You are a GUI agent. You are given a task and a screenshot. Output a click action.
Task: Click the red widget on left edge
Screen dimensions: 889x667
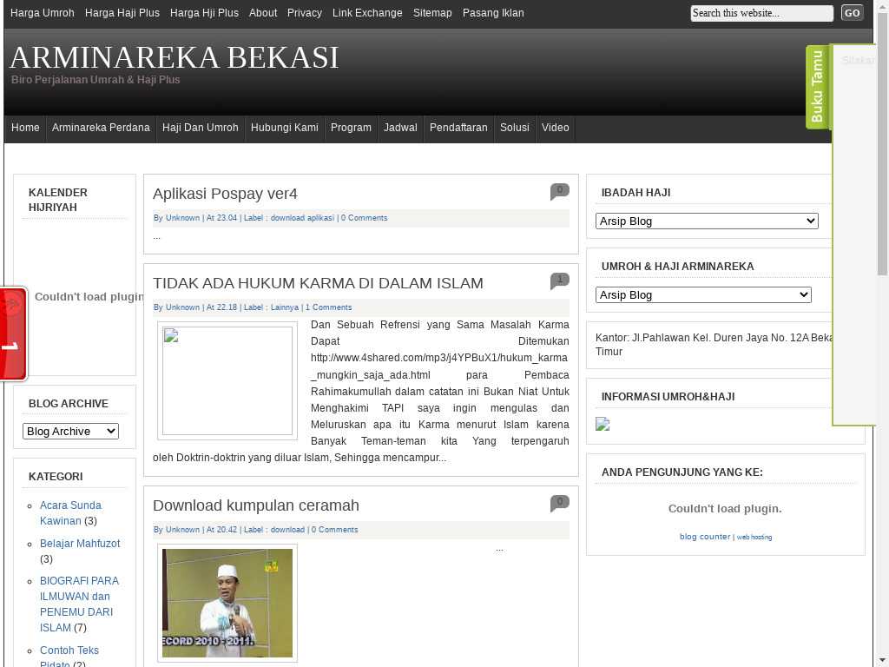coord(13,333)
